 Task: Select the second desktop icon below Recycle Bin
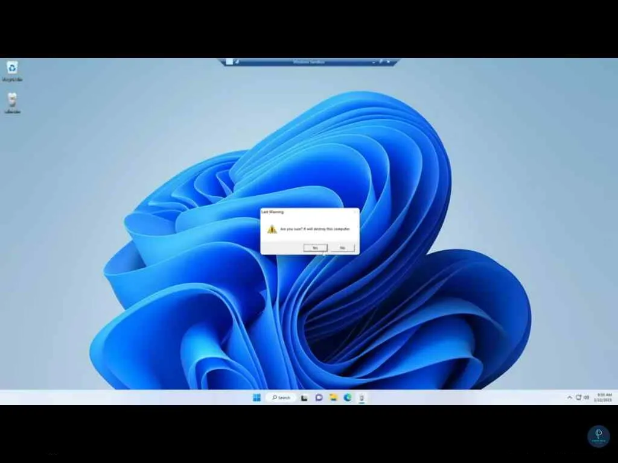tap(12, 103)
